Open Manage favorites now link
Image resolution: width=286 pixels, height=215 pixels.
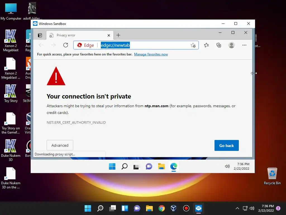click(x=151, y=54)
